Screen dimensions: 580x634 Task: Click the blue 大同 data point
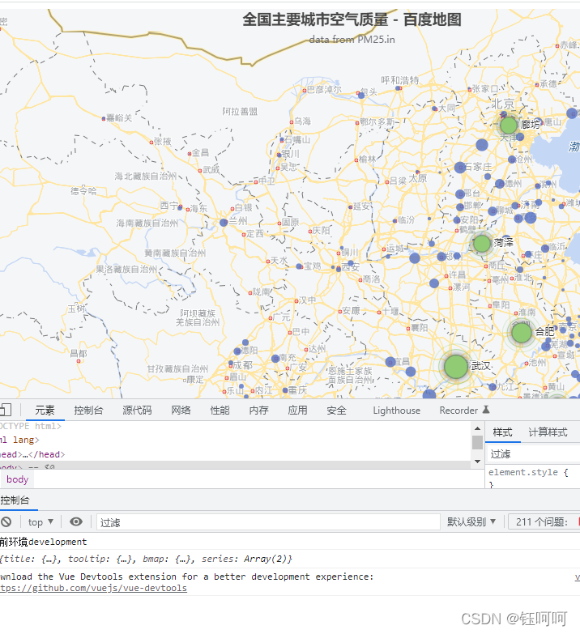pyautogui.click(x=434, y=109)
